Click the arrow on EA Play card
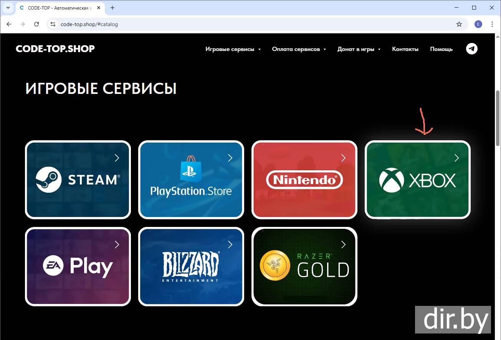 (x=117, y=245)
